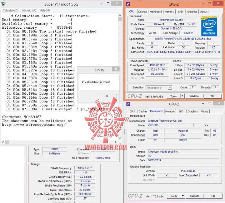Open Help menu in Super PI

45,11
